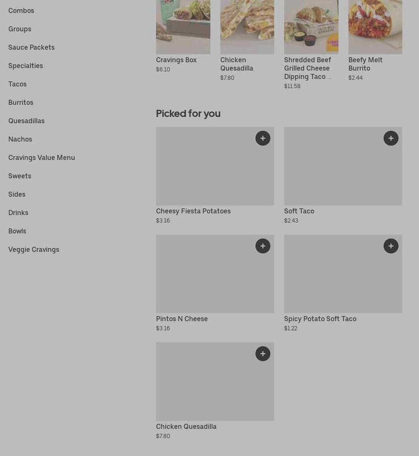Viewport: 419px width, 456px height.
Task: Click plus icon on bottom Chicken Quesadilla
Action: pos(263,354)
